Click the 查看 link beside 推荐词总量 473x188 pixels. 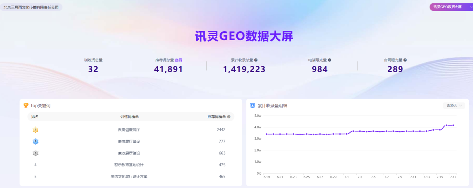tap(178, 60)
